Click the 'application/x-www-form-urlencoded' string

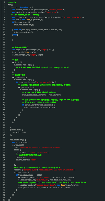click(56, 170)
